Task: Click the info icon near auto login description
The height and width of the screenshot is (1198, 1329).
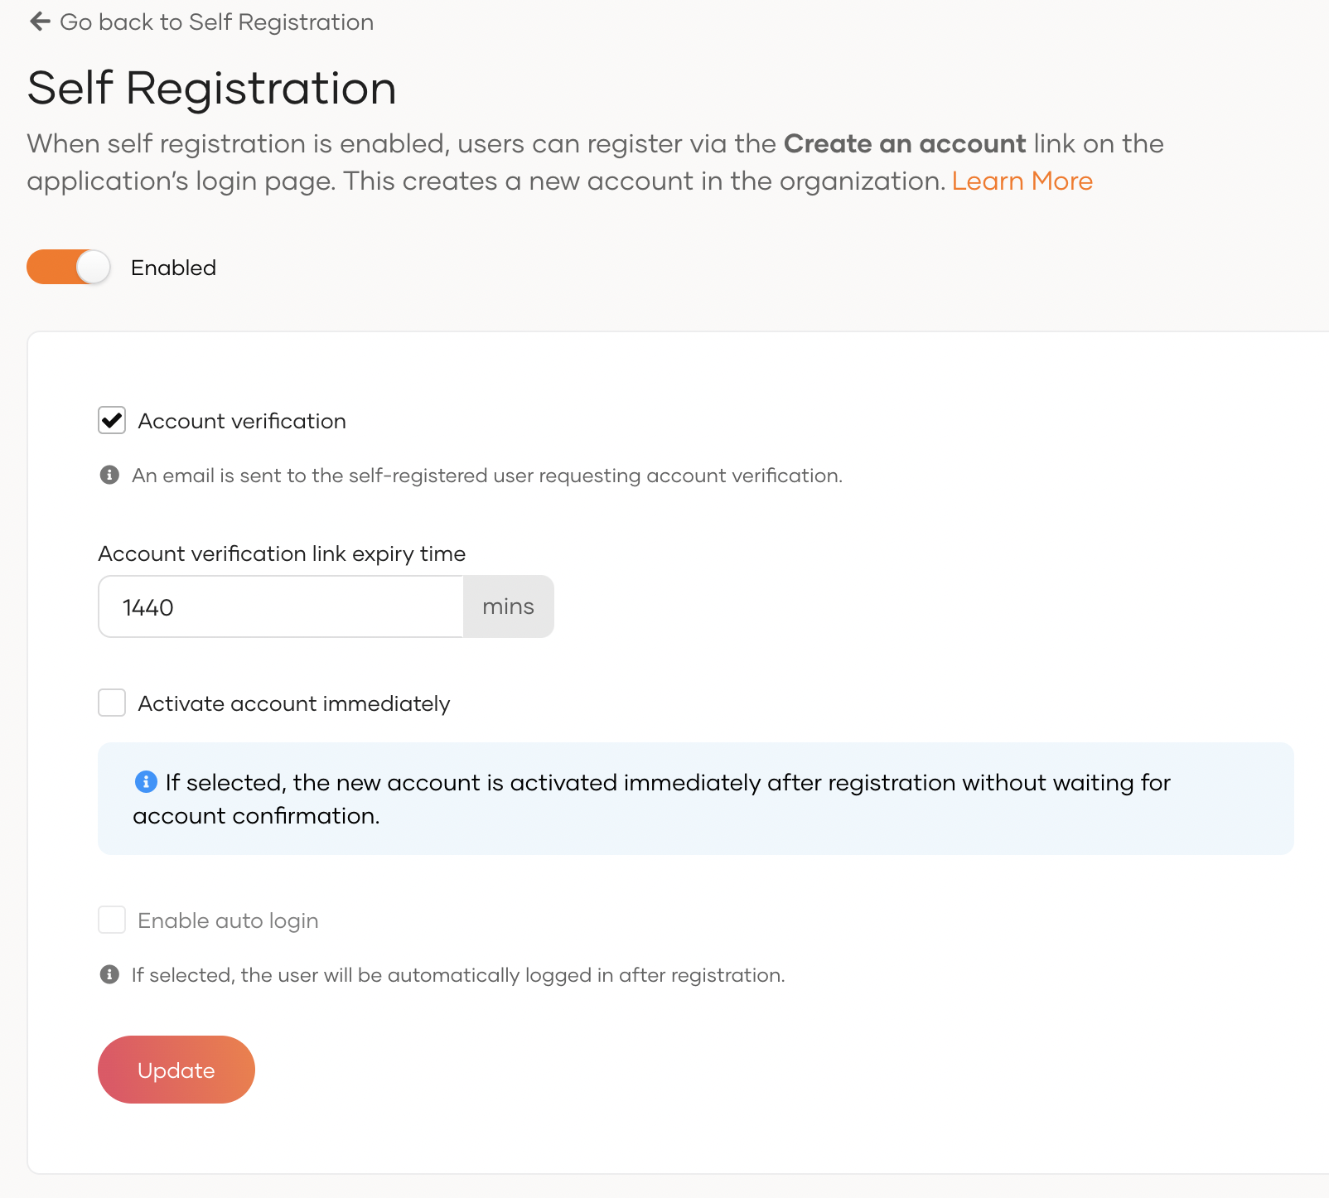Action: pyautogui.click(x=109, y=974)
